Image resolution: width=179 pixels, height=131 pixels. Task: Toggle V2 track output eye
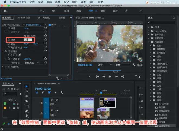point(57,100)
